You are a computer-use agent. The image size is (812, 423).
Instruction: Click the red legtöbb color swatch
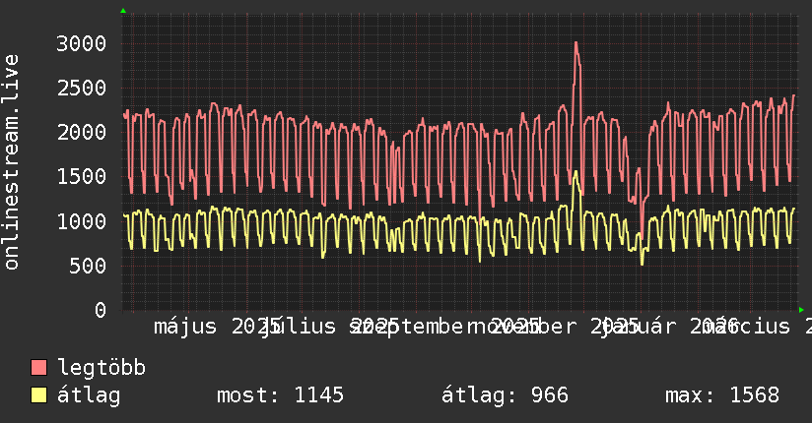click(38, 367)
